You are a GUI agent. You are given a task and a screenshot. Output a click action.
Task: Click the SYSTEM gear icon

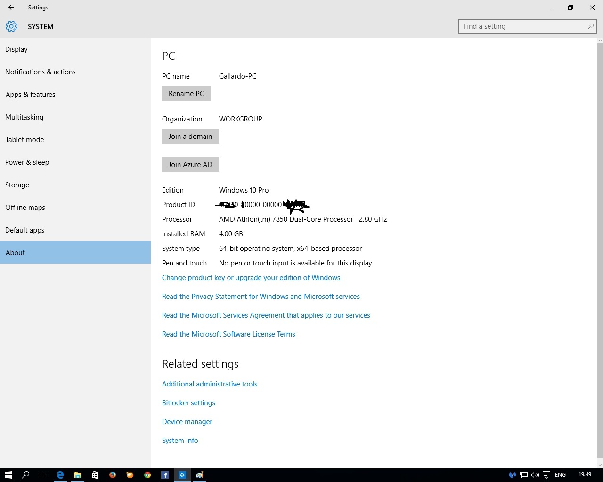click(x=11, y=26)
